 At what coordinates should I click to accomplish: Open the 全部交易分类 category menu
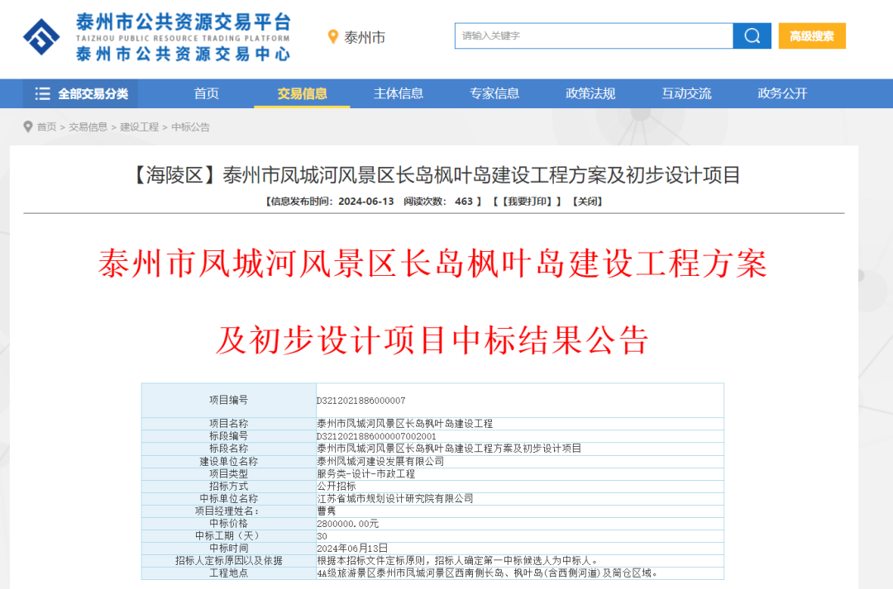coord(81,94)
